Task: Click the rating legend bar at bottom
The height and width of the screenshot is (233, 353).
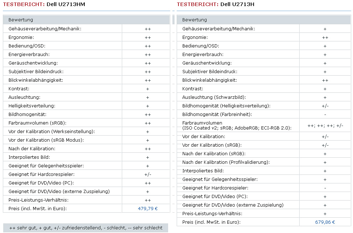Action: pos(85,228)
